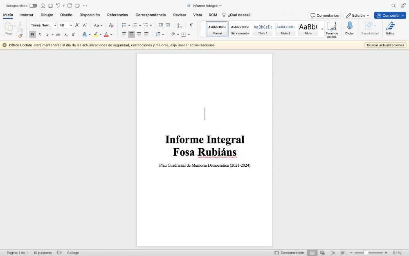
Task: Apply superscript formatting
Action: tap(74, 34)
